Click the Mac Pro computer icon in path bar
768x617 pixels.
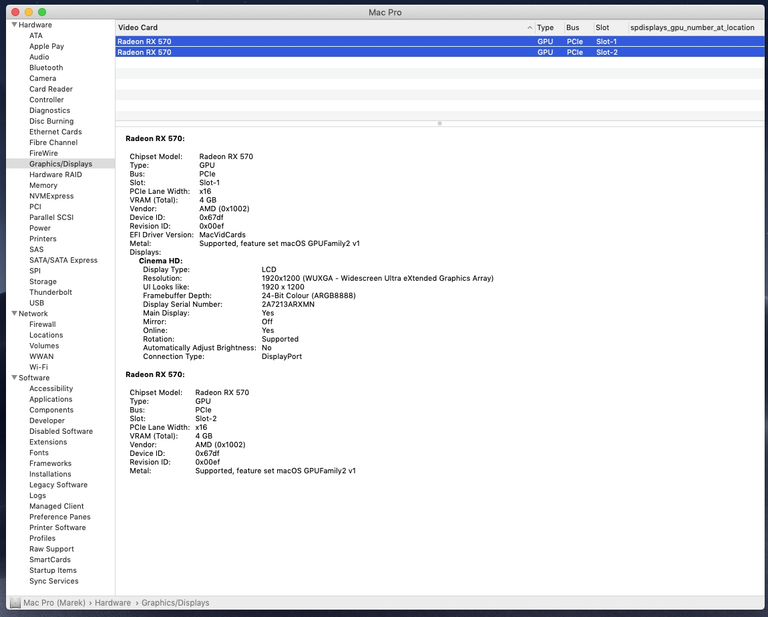pyautogui.click(x=15, y=603)
